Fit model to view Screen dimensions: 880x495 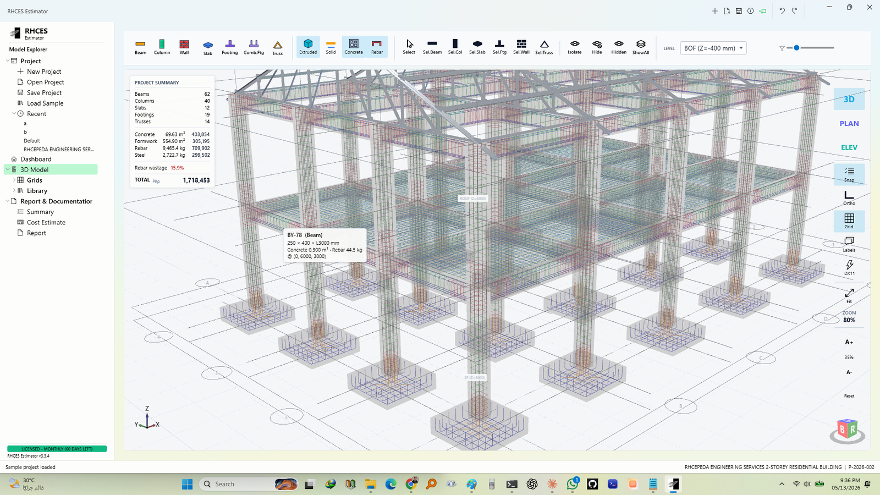tap(849, 296)
